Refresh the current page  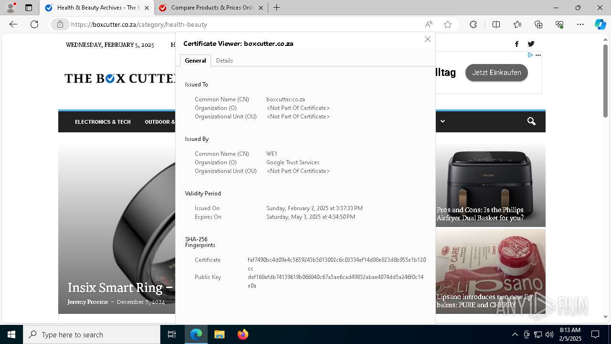pos(34,24)
